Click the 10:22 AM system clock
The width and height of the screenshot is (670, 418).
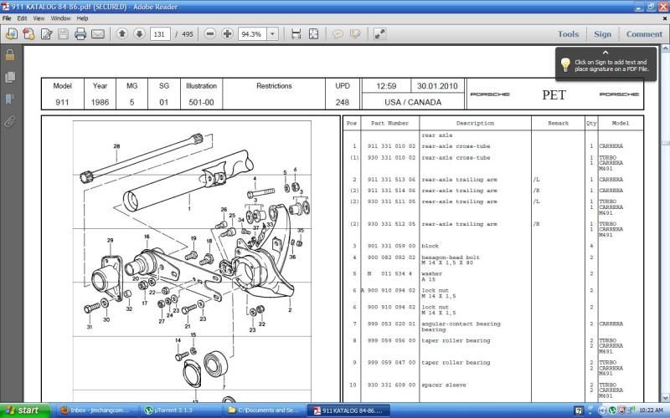point(652,410)
